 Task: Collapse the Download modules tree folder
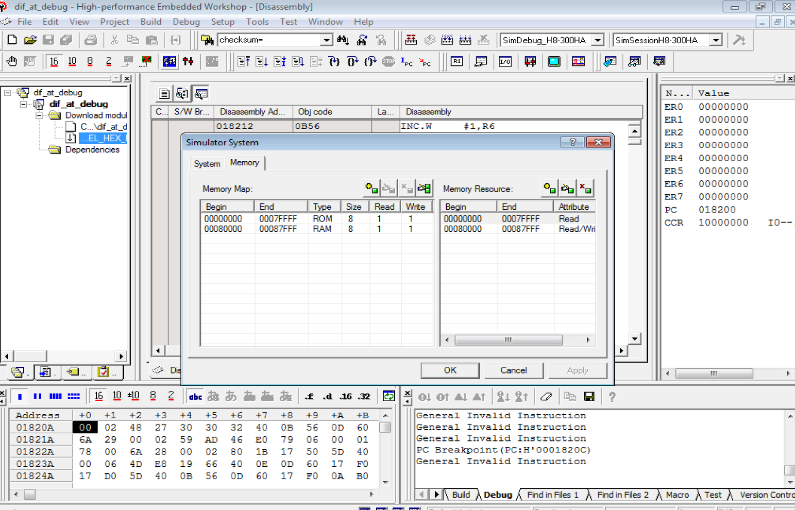(39, 116)
